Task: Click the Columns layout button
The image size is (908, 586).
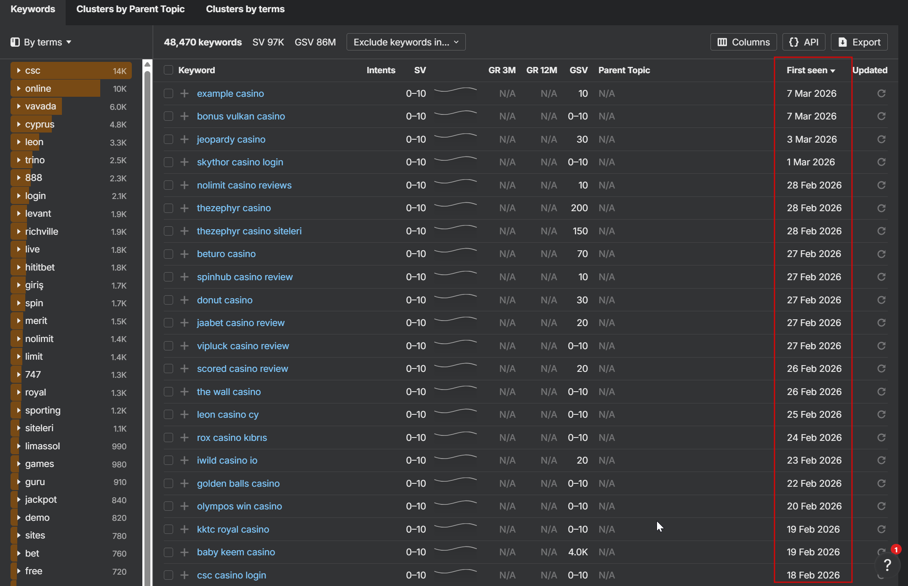Action: pos(743,42)
